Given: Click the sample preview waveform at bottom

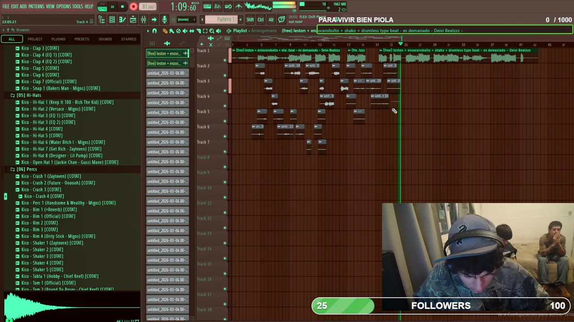Looking at the screenshot, I should 72,306.
